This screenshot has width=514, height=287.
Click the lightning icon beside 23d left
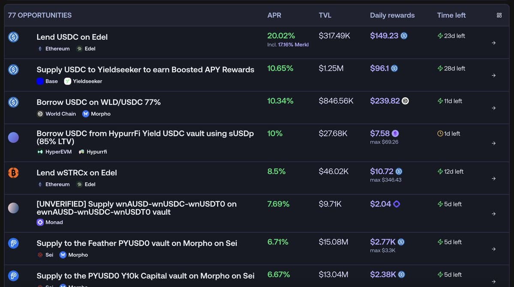(x=440, y=36)
